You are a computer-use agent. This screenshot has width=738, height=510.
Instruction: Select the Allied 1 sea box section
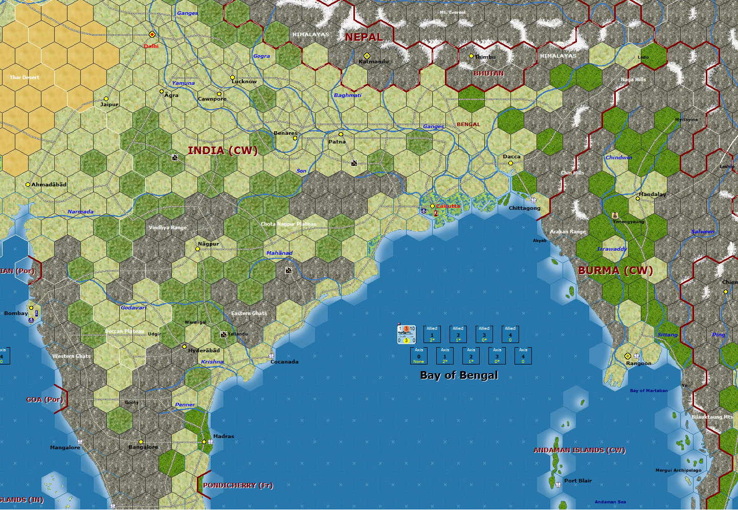(432, 334)
